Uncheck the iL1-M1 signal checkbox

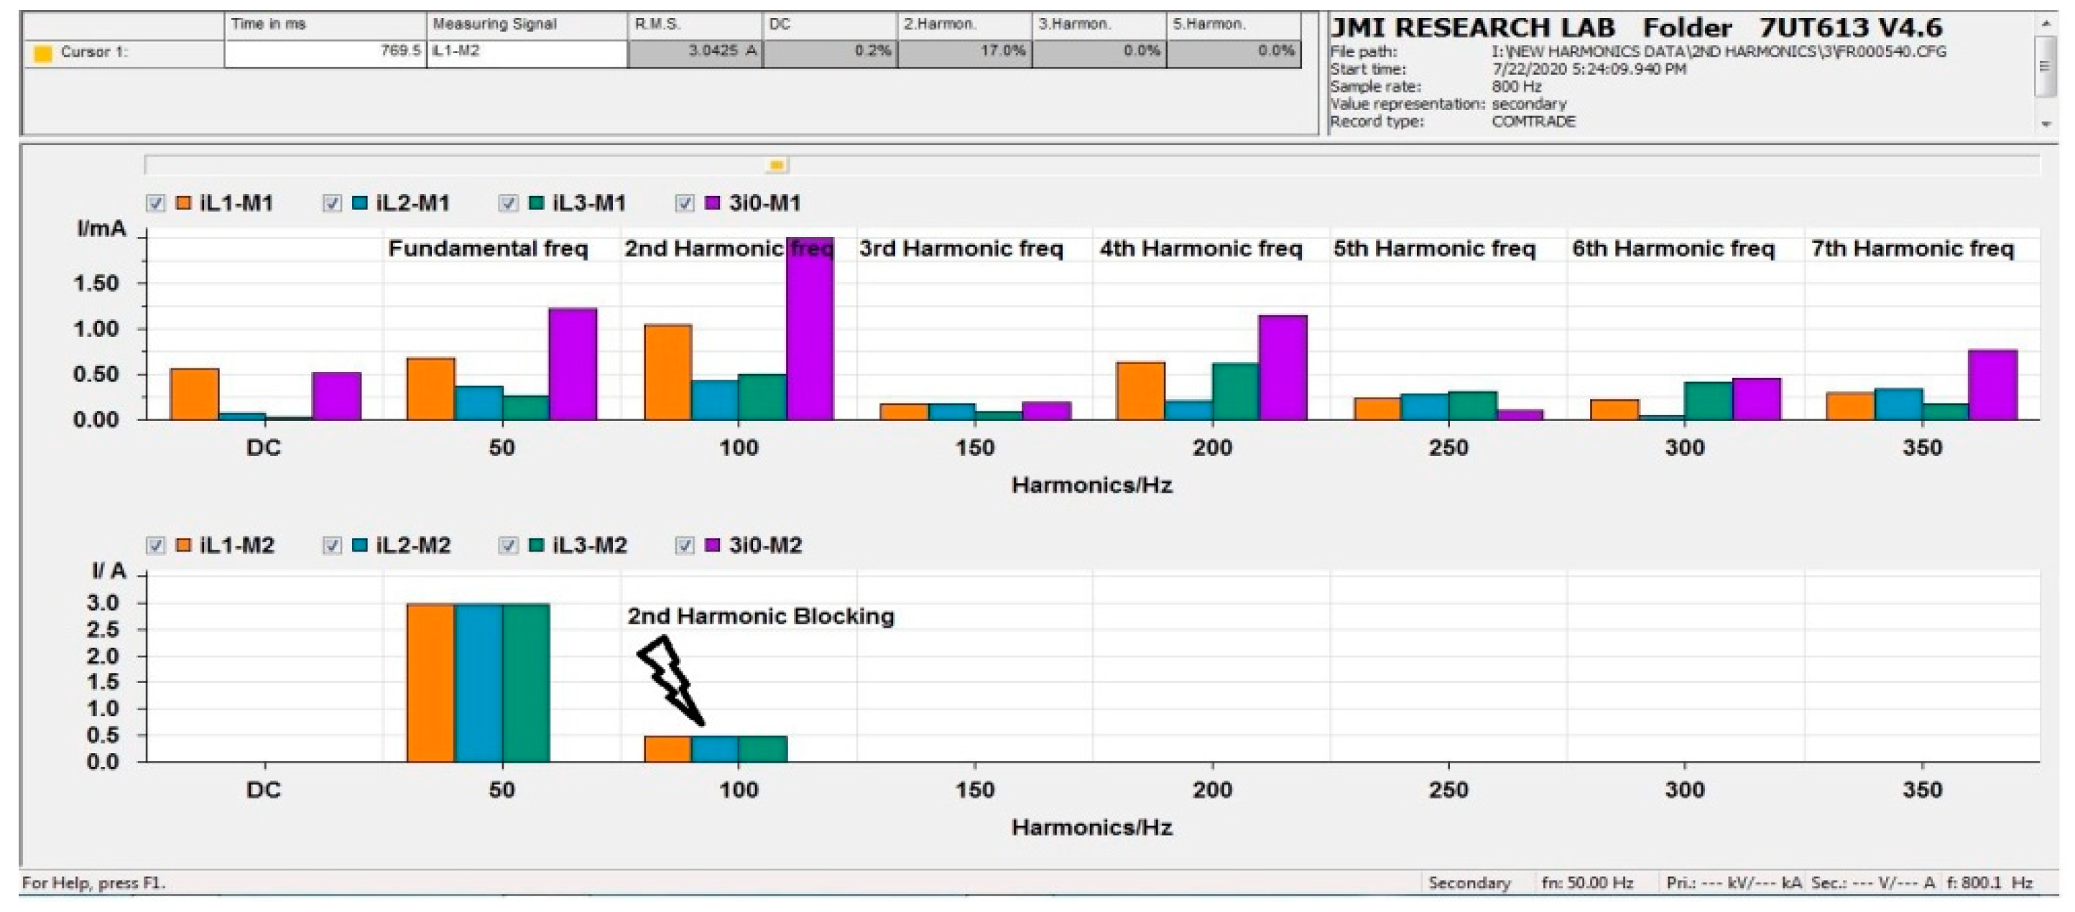155,203
